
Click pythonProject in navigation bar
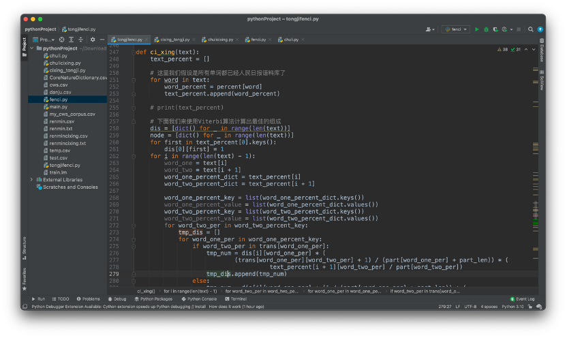pyautogui.click(x=40, y=29)
